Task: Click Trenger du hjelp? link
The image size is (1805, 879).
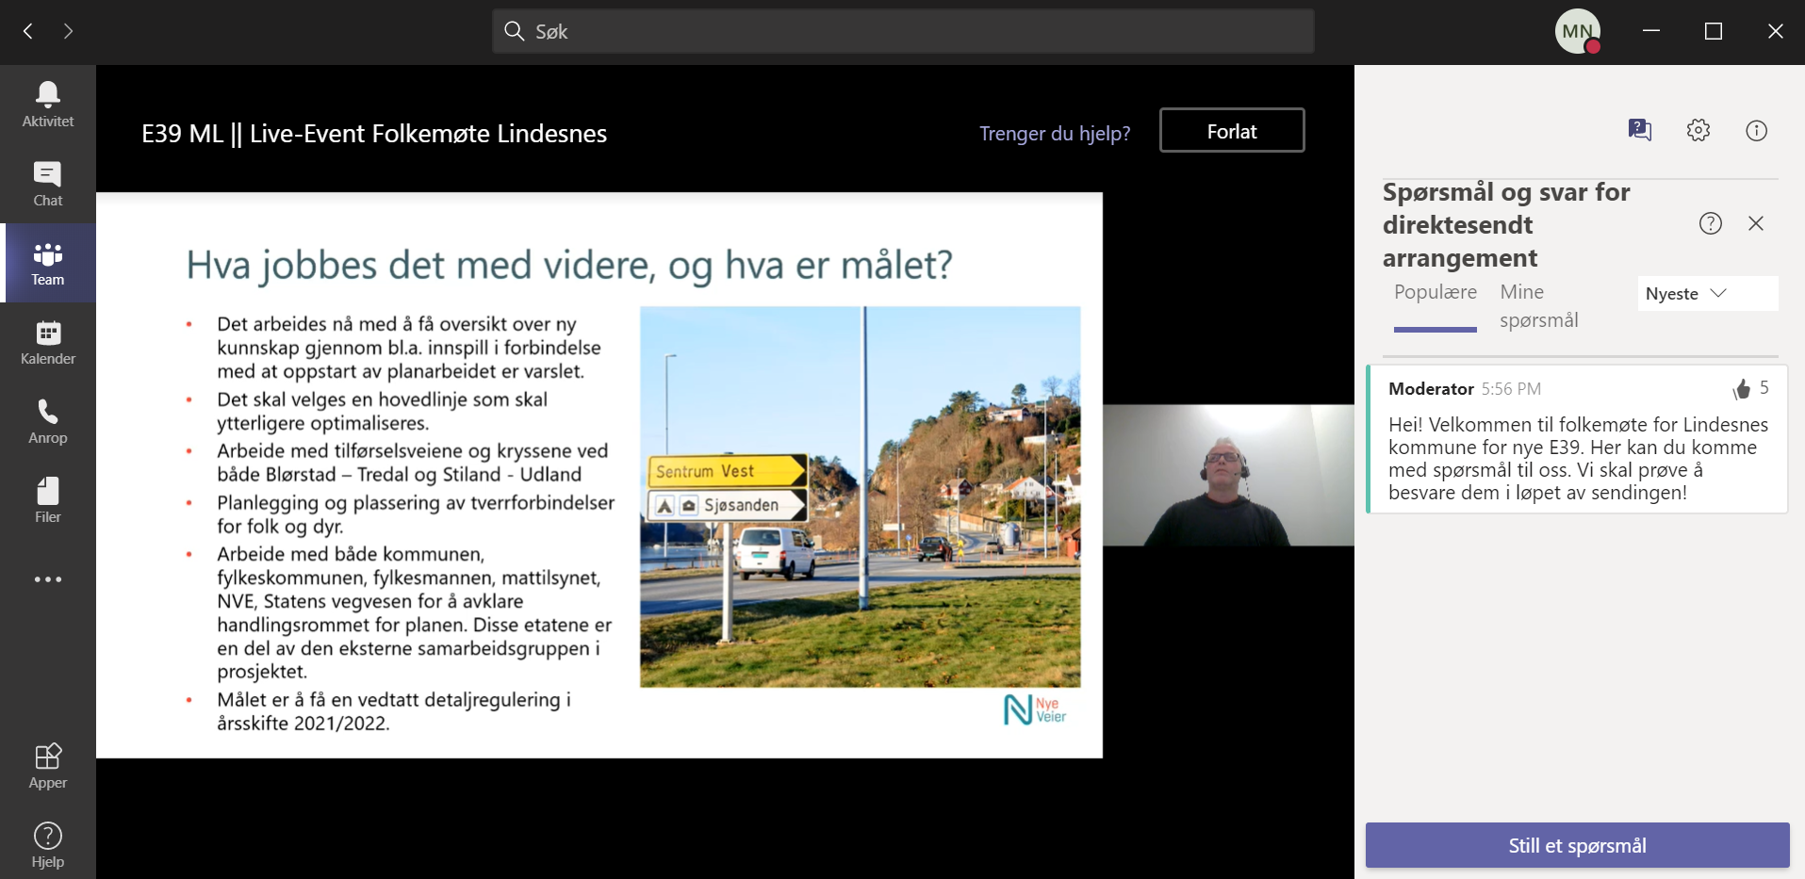Action: [x=1054, y=134]
